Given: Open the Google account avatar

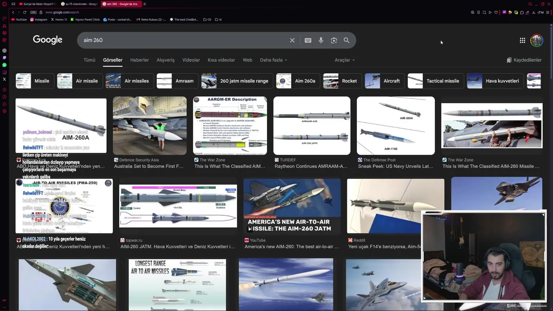Looking at the screenshot, I should (537, 40).
